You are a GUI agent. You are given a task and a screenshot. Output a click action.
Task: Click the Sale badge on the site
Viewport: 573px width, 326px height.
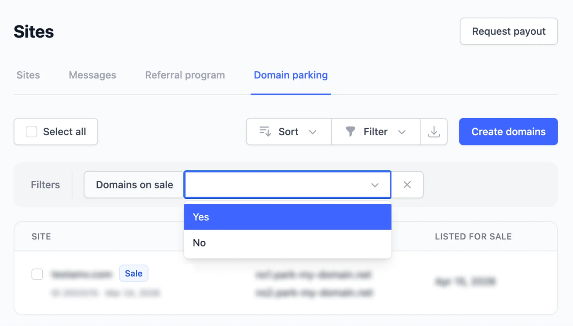point(134,273)
